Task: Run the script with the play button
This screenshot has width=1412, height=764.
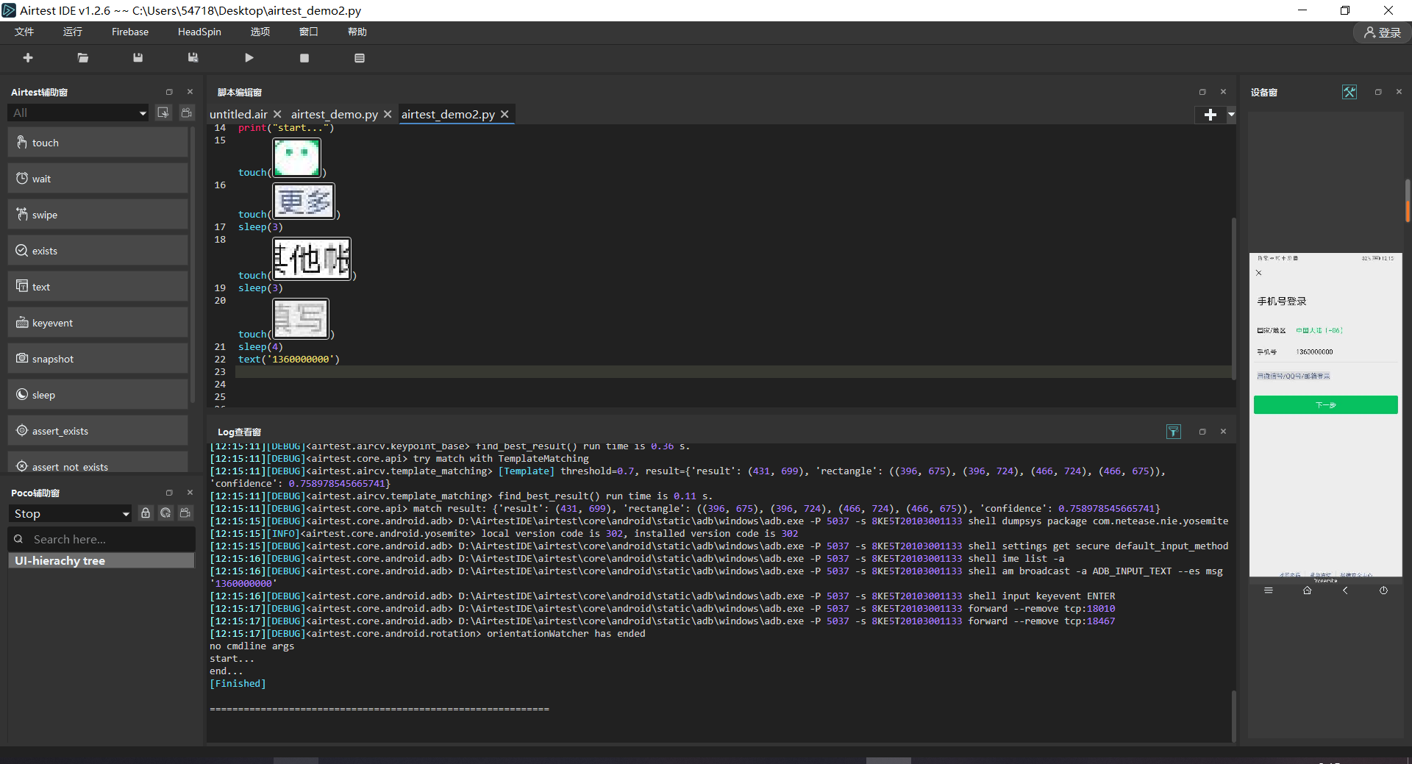Action: (x=249, y=58)
